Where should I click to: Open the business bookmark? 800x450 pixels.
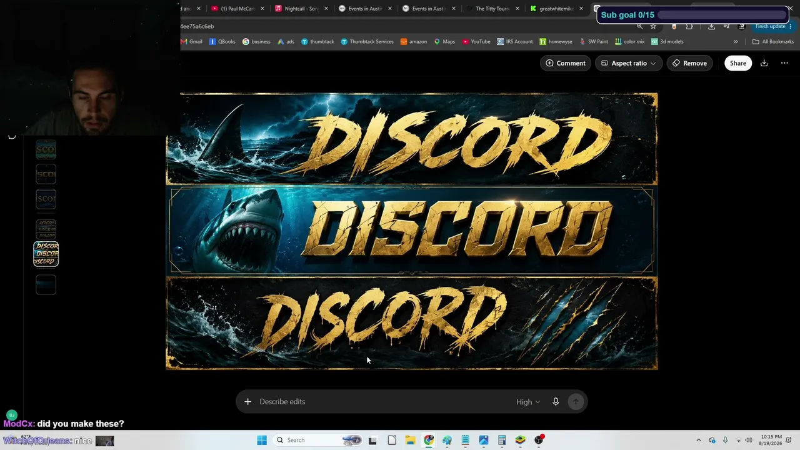point(256,42)
